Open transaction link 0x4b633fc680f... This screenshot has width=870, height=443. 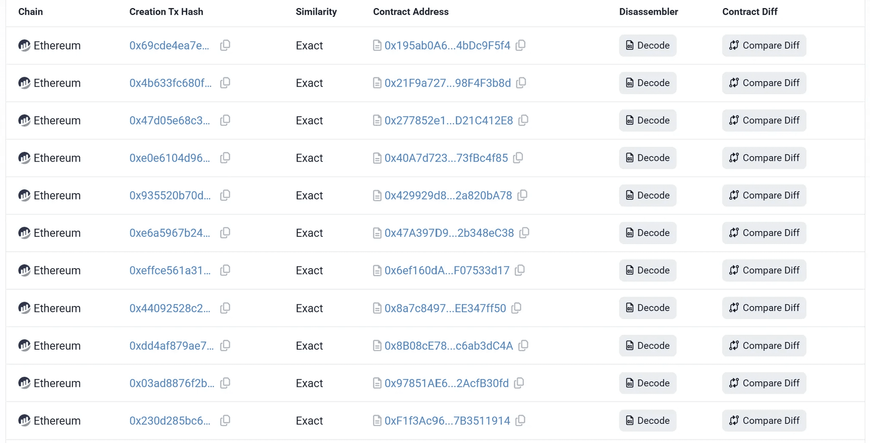170,83
